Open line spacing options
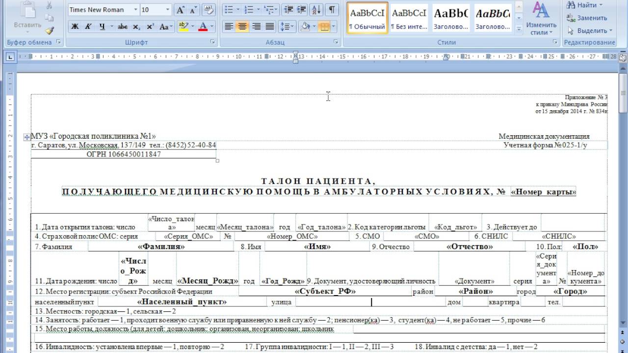This screenshot has width=628, height=353. (287, 26)
